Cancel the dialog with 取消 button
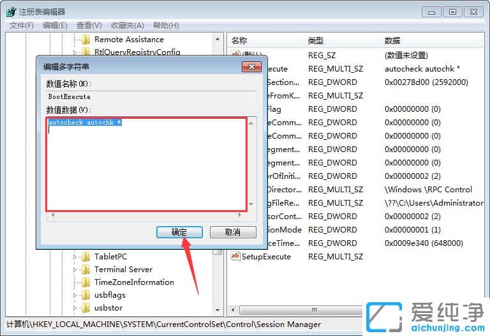490x336 pixels. tap(233, 232)
